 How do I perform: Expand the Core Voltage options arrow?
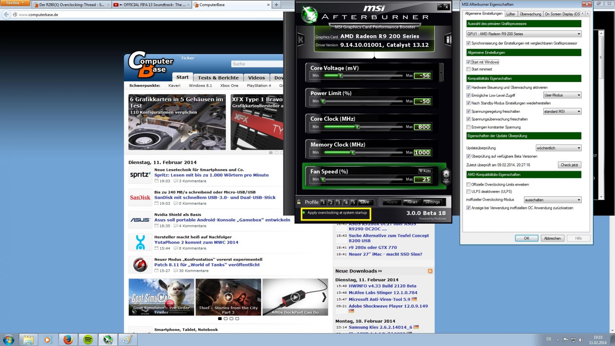(441, 72)
